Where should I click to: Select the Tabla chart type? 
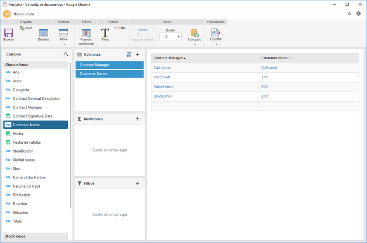pyautogui.click(x=63, y=35)
